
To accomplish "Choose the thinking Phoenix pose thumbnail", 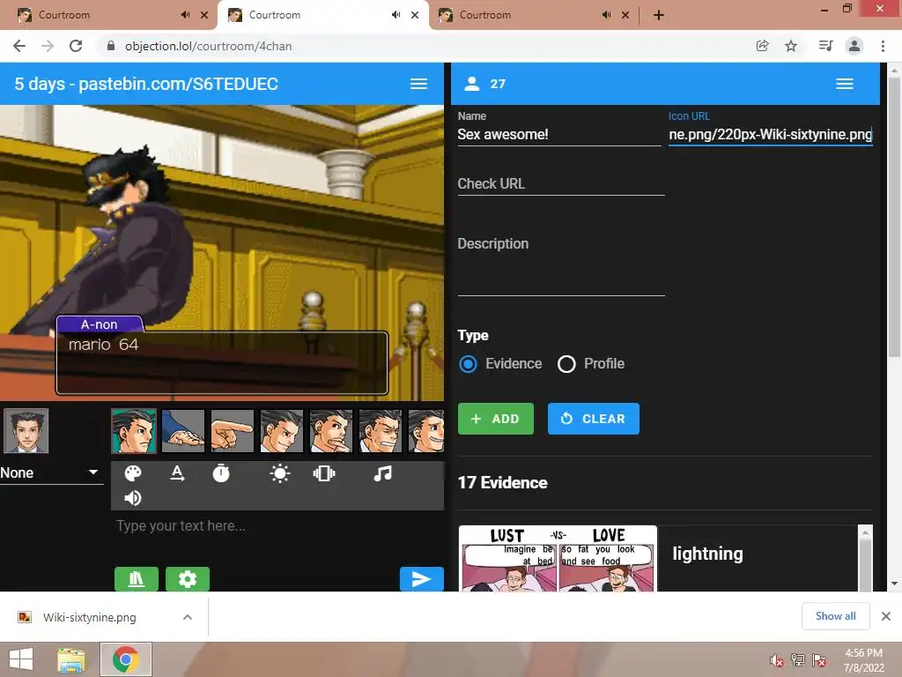I will pos(331,430).
